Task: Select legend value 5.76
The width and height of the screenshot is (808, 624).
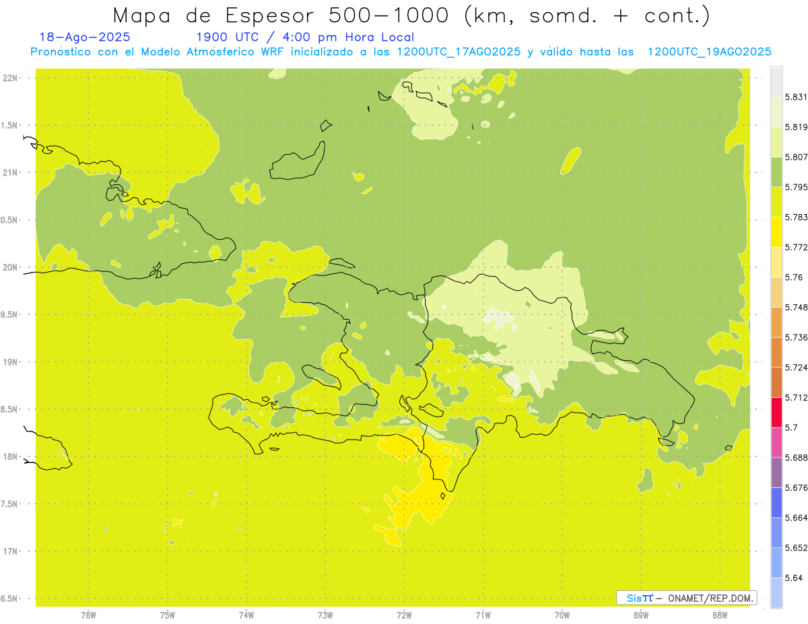Action: click(794, 277)
